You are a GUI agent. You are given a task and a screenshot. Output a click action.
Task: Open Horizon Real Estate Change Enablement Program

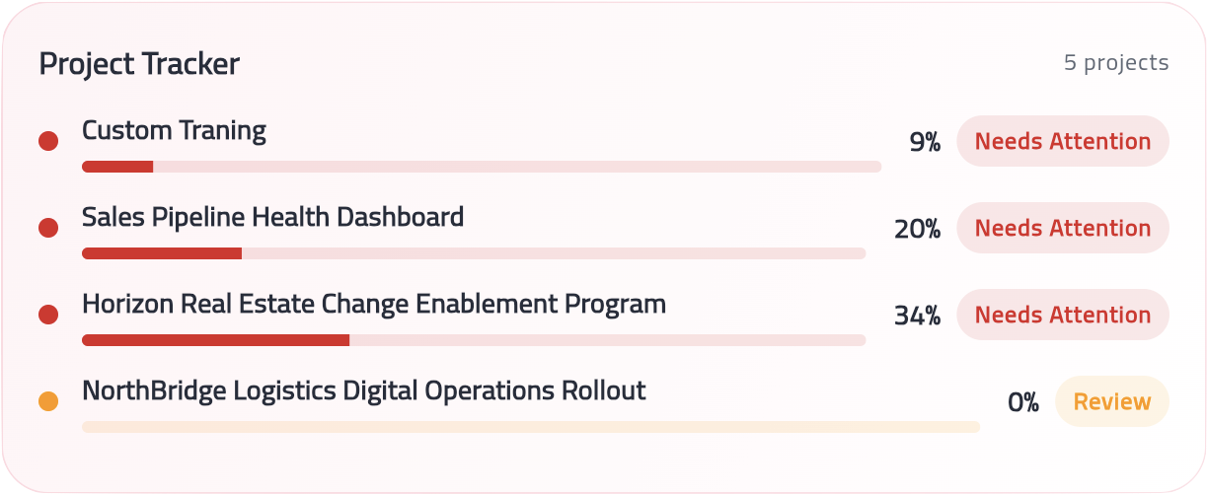click(x=373, y=304)
